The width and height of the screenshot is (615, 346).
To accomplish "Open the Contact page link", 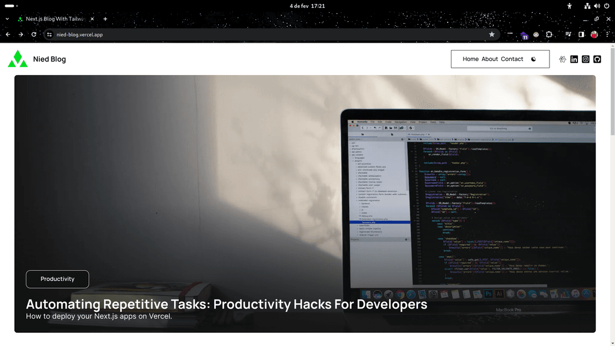I will 512,59.
